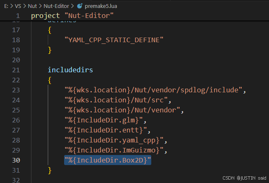
Task: Click the YAML_CPP_STATIC_DEFINE string
Action: [114, 40]
